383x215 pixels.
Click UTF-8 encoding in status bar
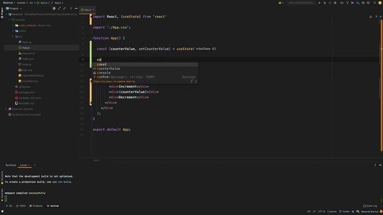pyautogui.click(x=321, y=211)
